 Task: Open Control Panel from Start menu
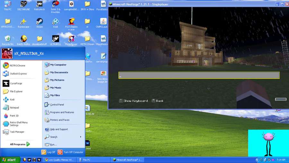click(x=54, y=105)
